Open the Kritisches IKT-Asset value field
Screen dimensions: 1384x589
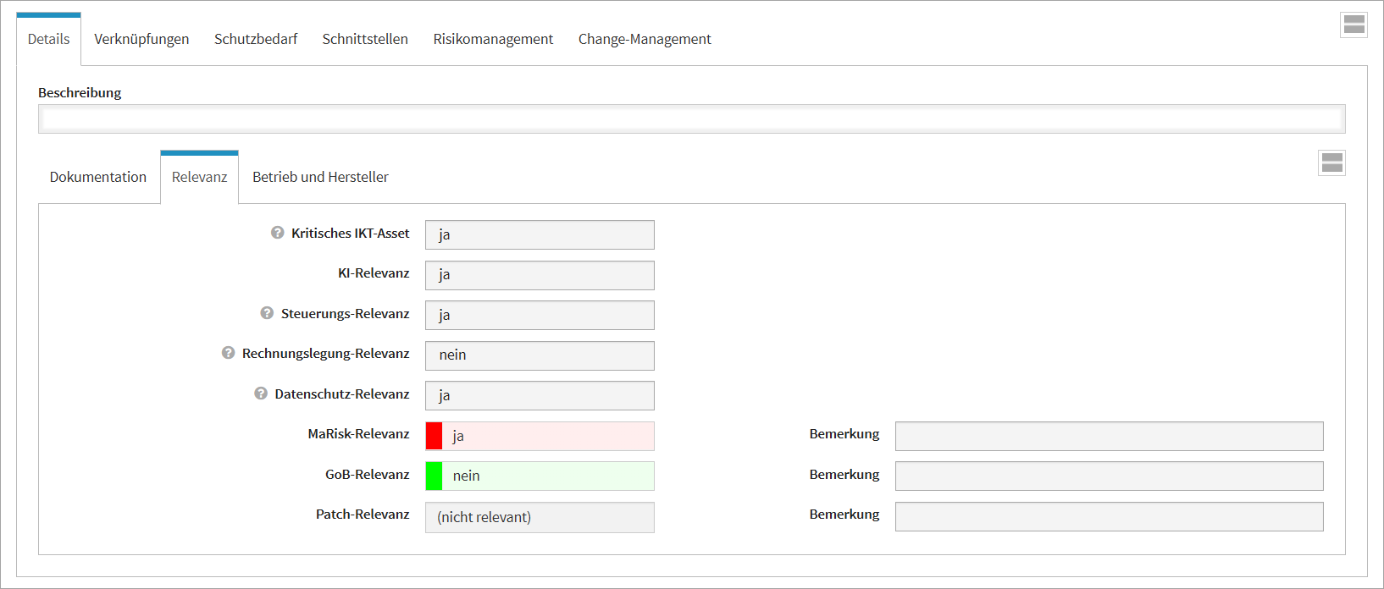540,234
